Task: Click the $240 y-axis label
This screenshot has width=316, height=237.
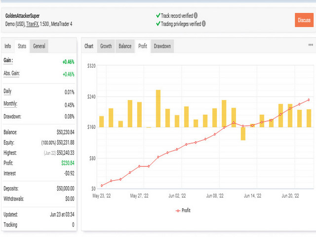Action: [91, 97]
